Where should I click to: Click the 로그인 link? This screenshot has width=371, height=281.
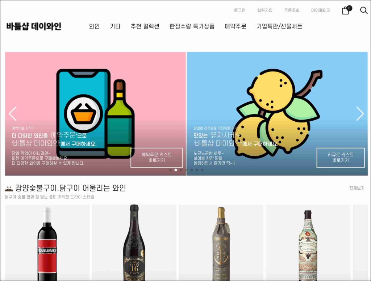pyautogui.click(x=239, y=10)
